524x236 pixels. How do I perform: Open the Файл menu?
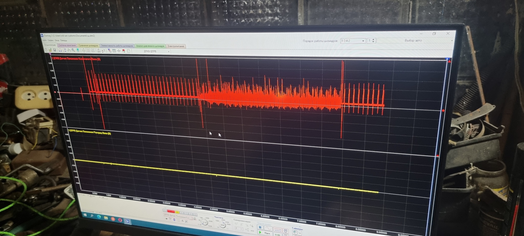point(44,40)
